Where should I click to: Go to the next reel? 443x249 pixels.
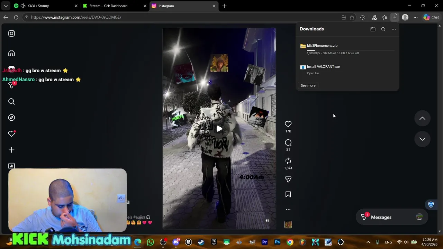tap(422, 139)
